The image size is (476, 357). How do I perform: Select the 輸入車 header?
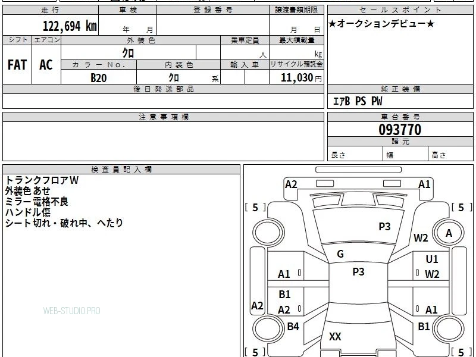click(245, 65)
